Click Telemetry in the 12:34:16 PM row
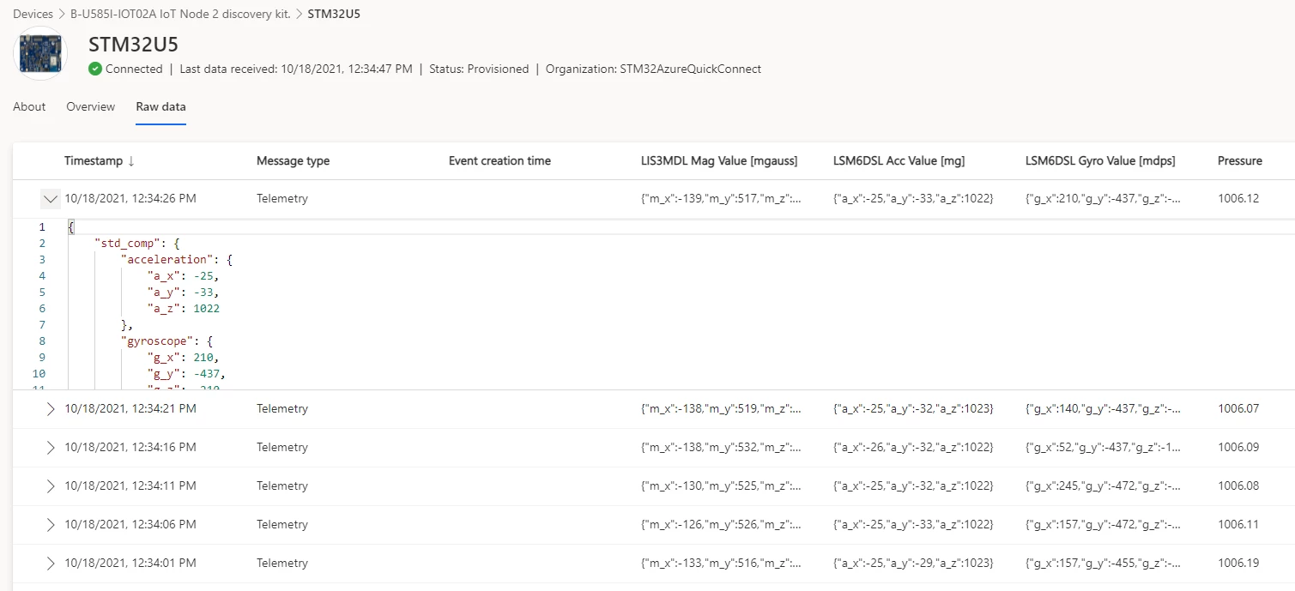The width and height of the screenshot is (1295, 591). click(282, 448)
